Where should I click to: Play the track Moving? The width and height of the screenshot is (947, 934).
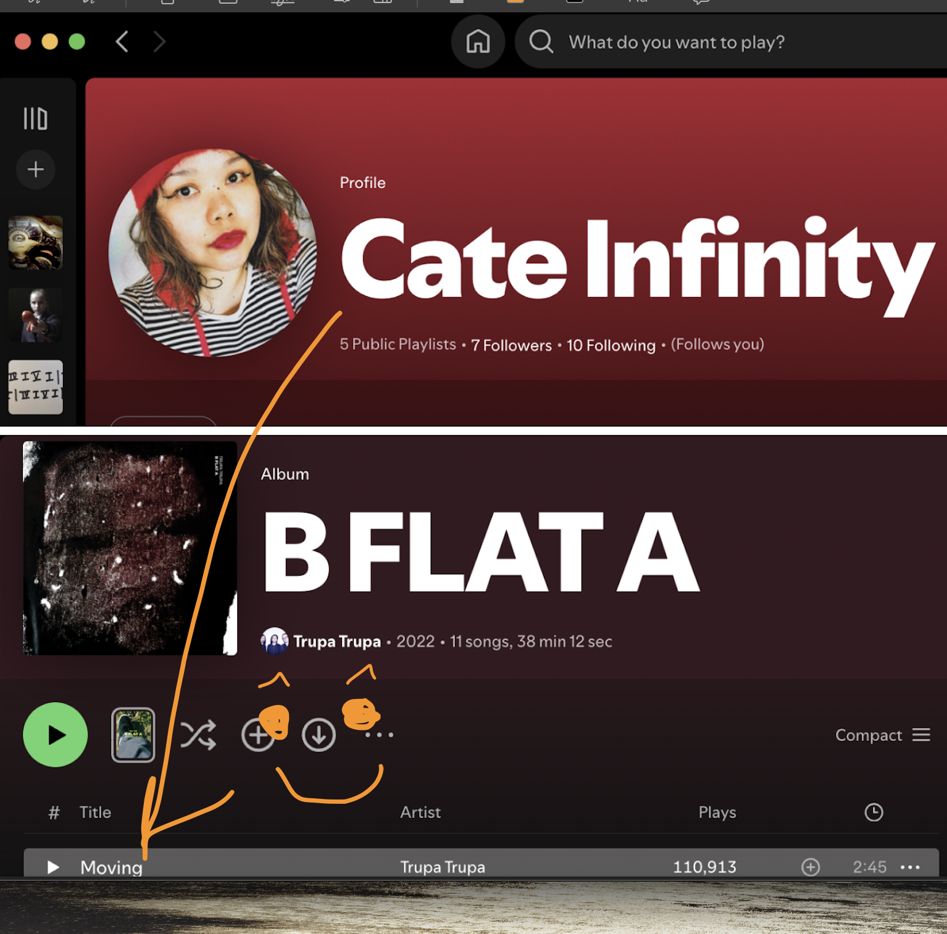coord(54,867)
